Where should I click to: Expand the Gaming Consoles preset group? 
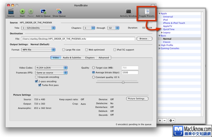[160, 48]
